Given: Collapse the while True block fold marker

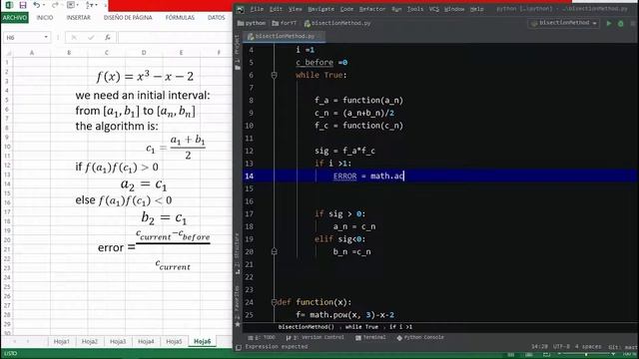Looking at the screenshot, I should click(x=274, y=75).
